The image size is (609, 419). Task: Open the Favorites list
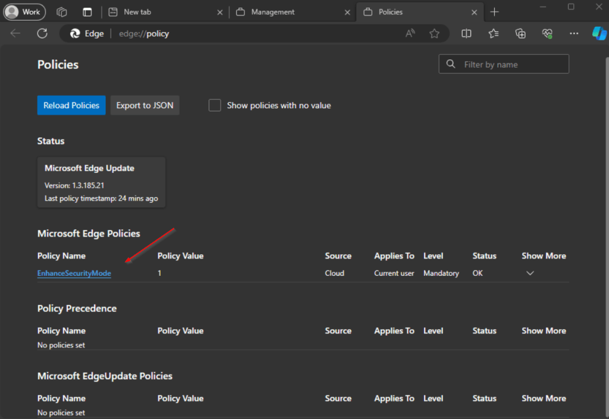[x=493, y=33]
